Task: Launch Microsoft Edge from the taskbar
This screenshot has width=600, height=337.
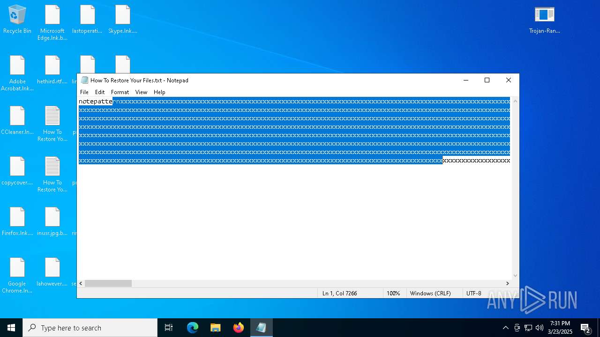Action: coord(193,328)
